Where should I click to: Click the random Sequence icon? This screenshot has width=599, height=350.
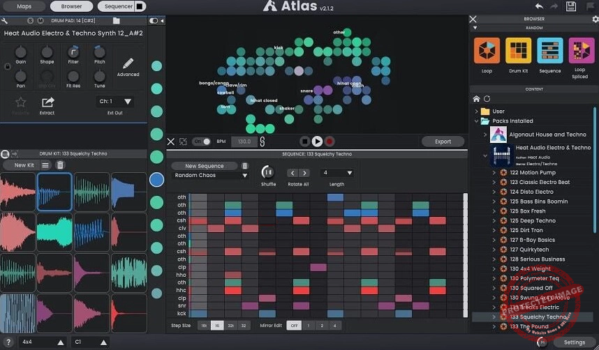click(x=550, y=50)
